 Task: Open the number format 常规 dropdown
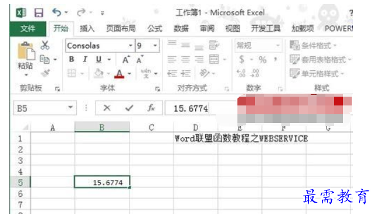coord(278,45)
